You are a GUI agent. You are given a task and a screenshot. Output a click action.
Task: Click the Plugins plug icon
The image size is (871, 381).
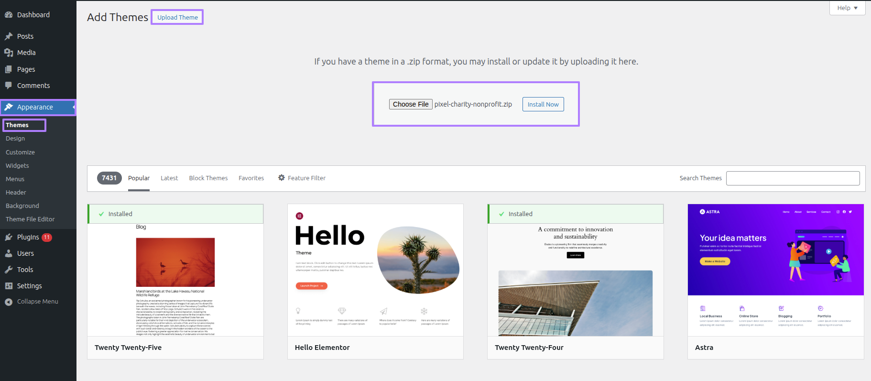(x=9, y=237)
